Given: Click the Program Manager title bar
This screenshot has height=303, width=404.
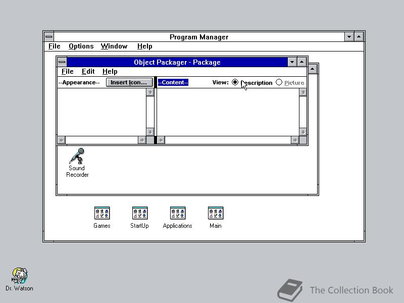Looking at the screenshot, I should pos(199,37).
